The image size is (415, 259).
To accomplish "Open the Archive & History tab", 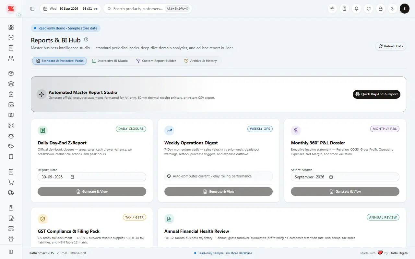I will tap(200, 61).
